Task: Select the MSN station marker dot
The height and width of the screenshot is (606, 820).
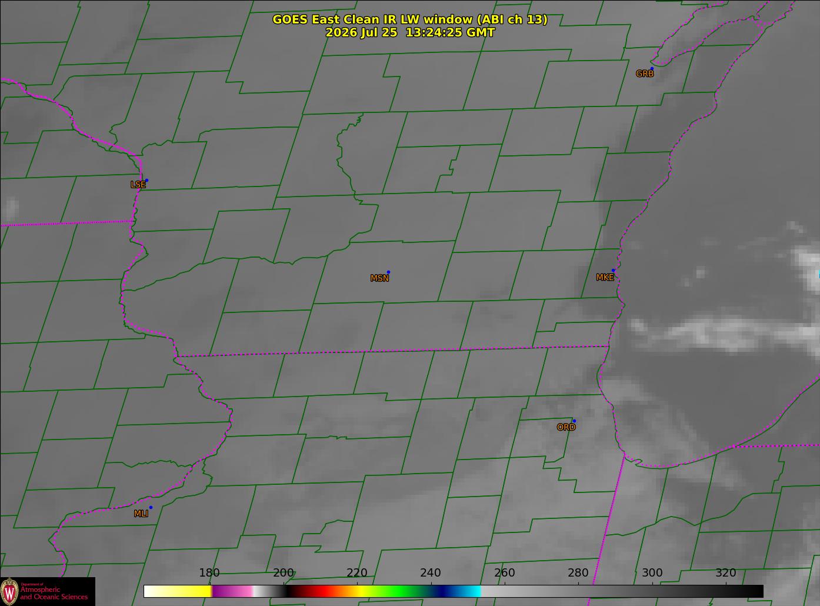Action: pos(388,272)
